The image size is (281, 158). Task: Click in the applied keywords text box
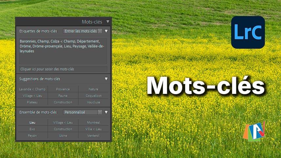[63, 51]
